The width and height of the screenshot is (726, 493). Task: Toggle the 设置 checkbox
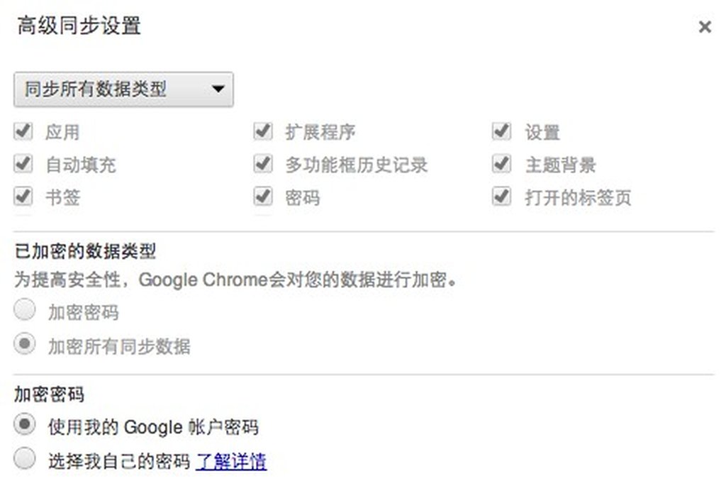pos(502,131)
